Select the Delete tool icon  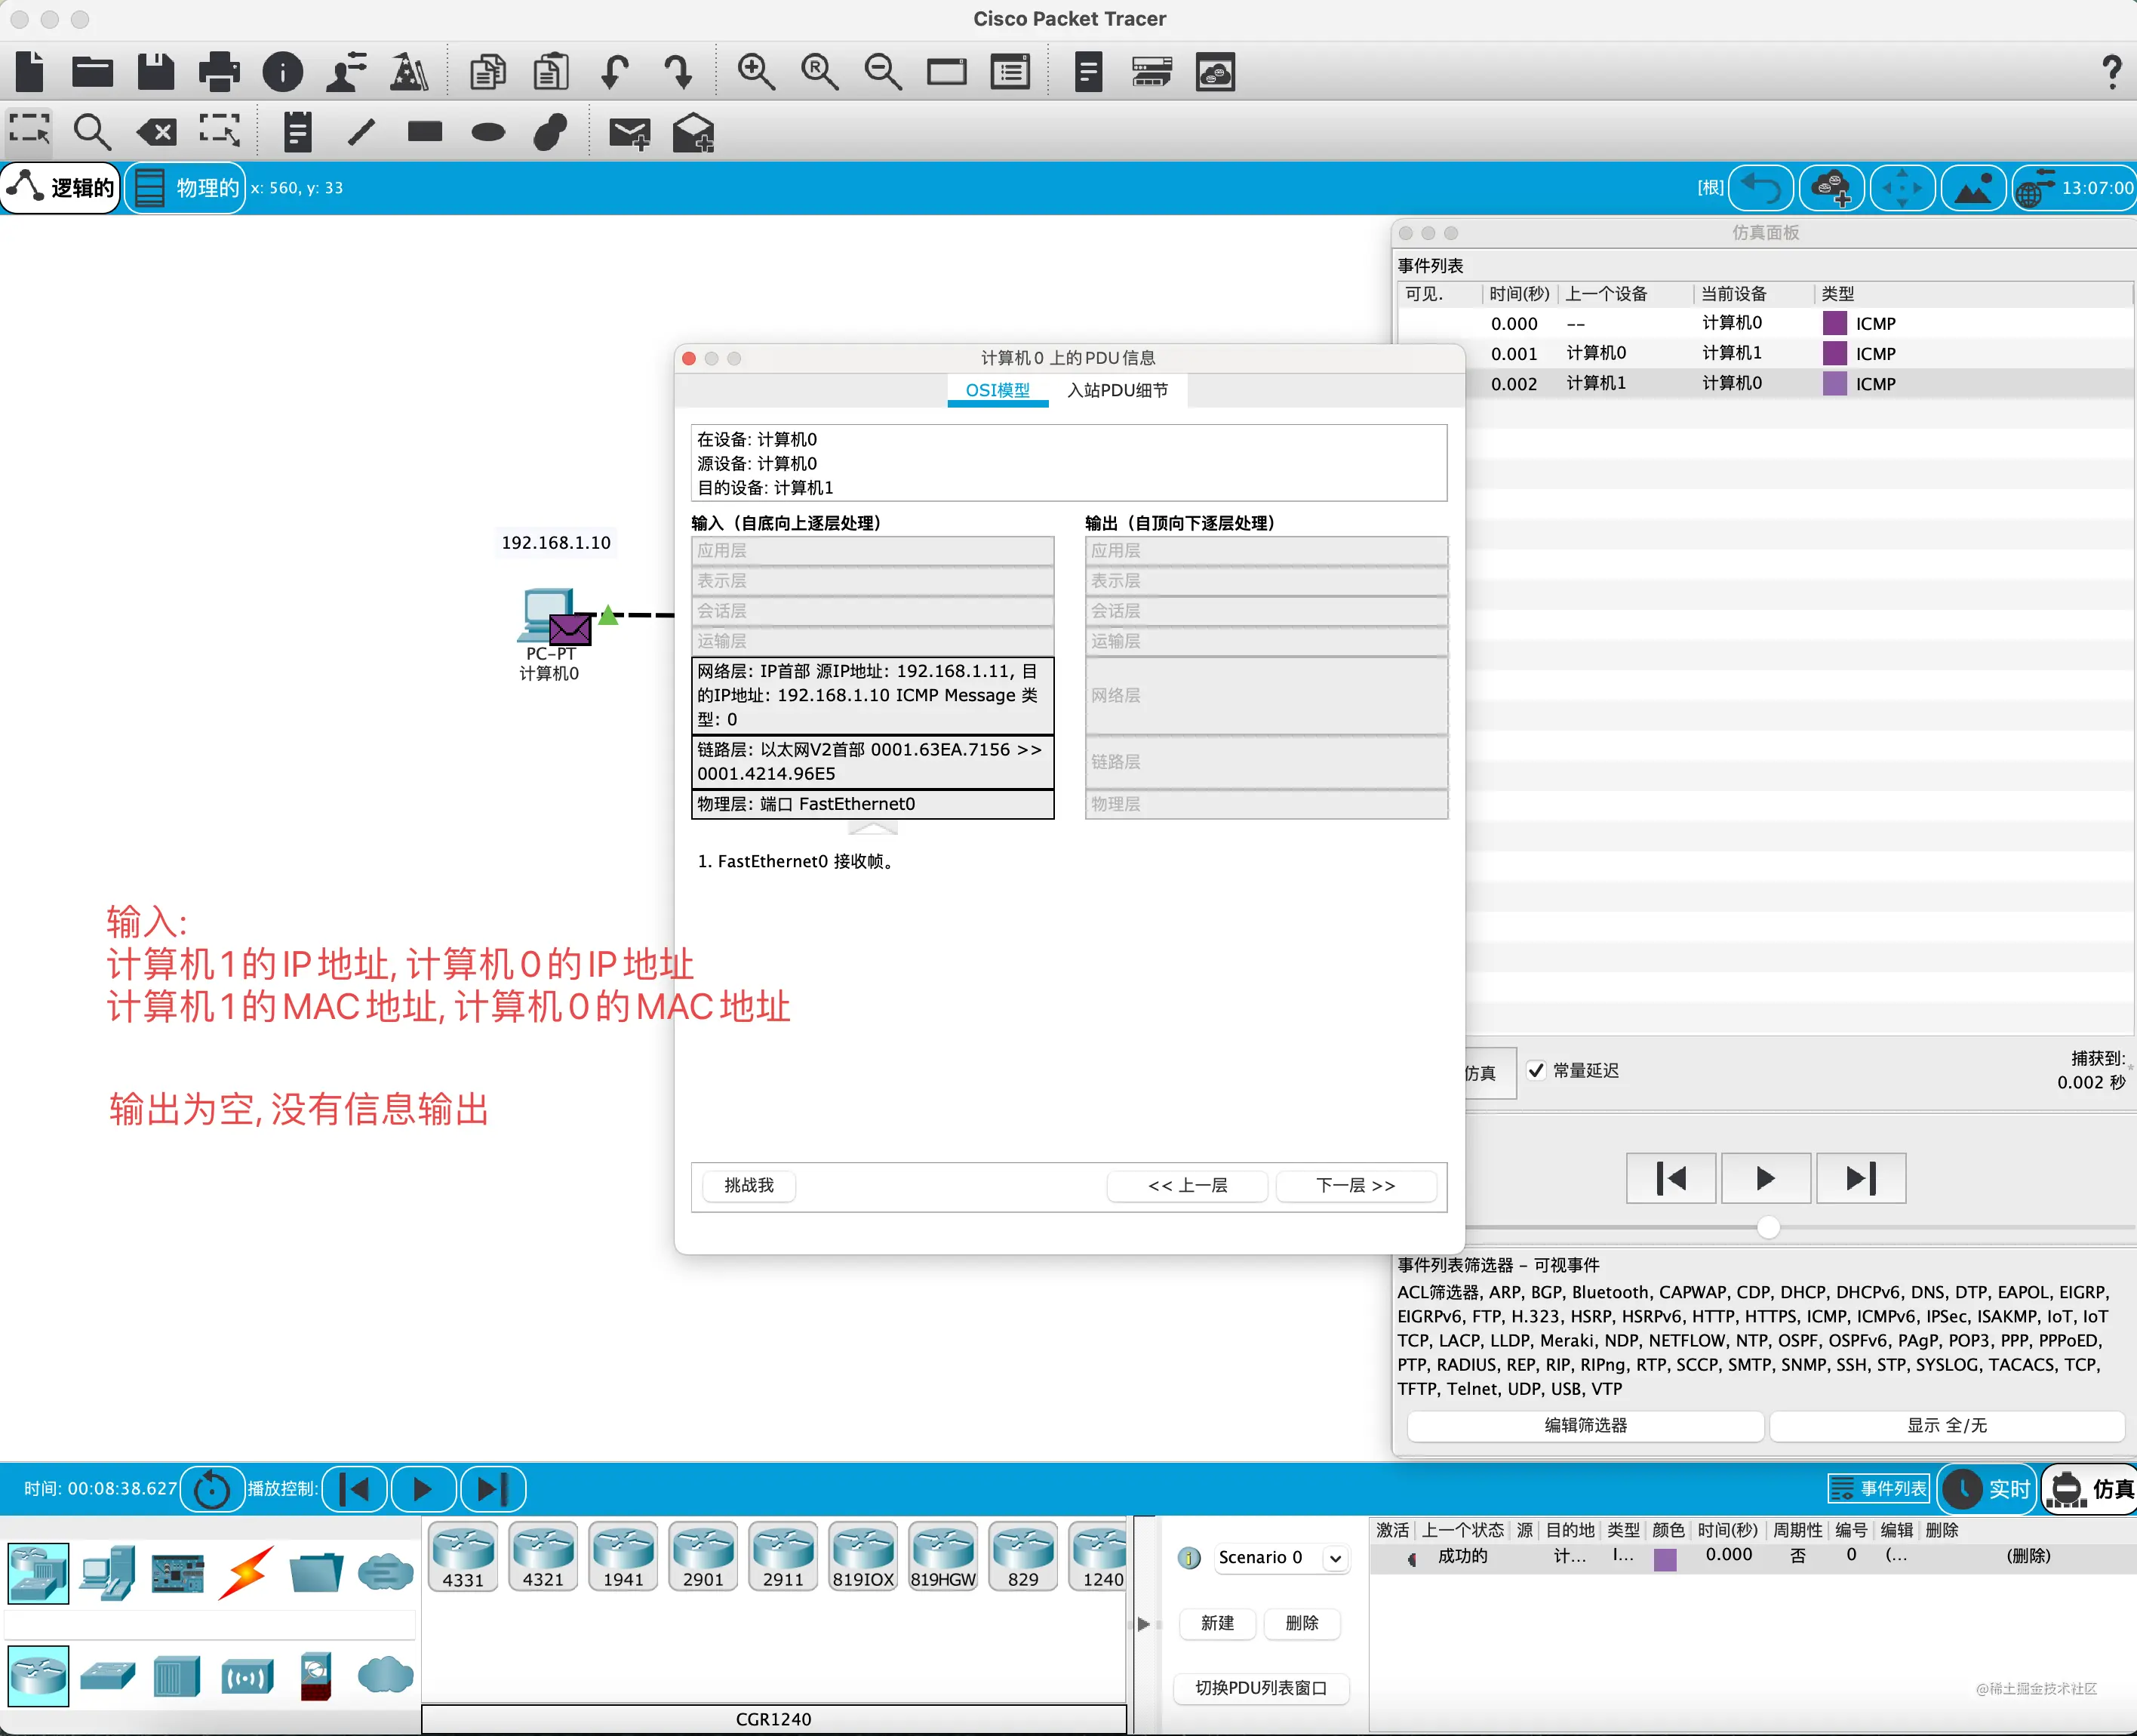[x=157, y=132]
